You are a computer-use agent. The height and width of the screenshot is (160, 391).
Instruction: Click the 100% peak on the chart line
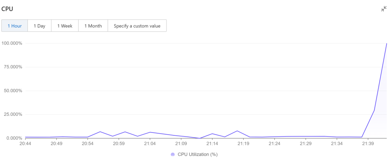click(386, 44)
